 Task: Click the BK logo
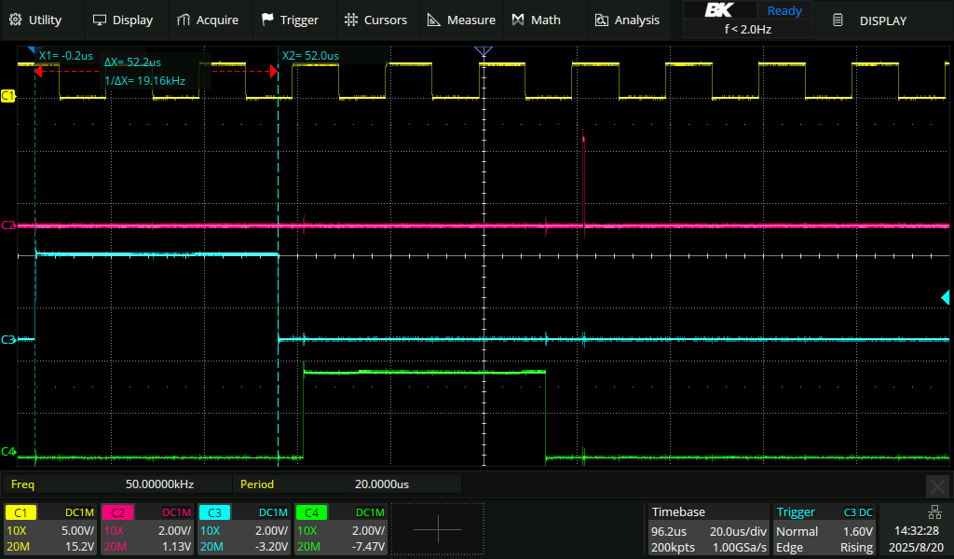click(719, 10)
